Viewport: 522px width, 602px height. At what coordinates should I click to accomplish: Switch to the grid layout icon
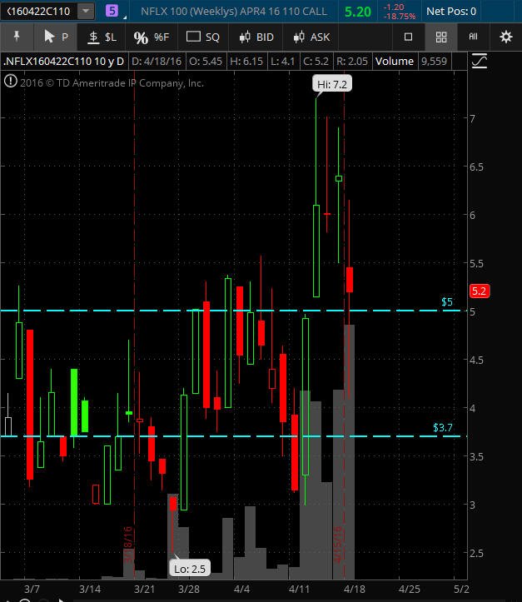[x=441, y=37]
